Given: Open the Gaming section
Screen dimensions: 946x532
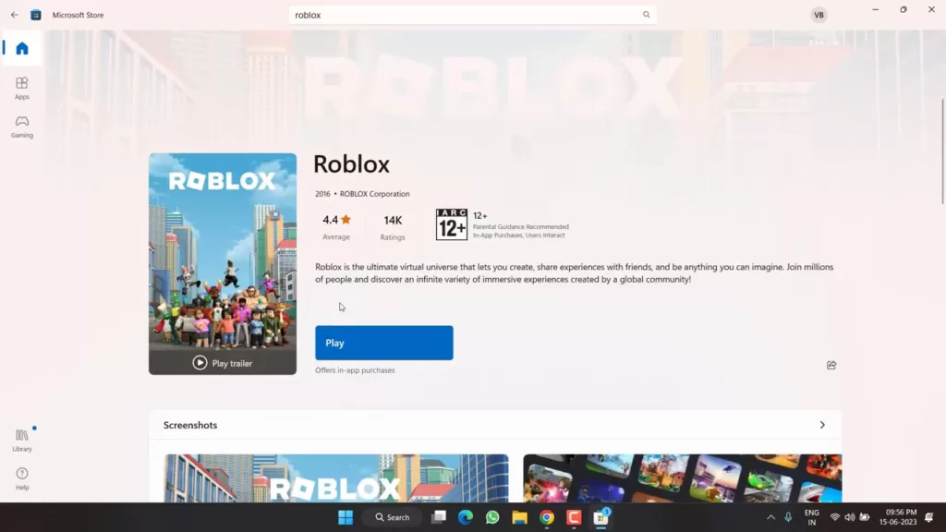Looking at the screenshot, I should point(22,127).
